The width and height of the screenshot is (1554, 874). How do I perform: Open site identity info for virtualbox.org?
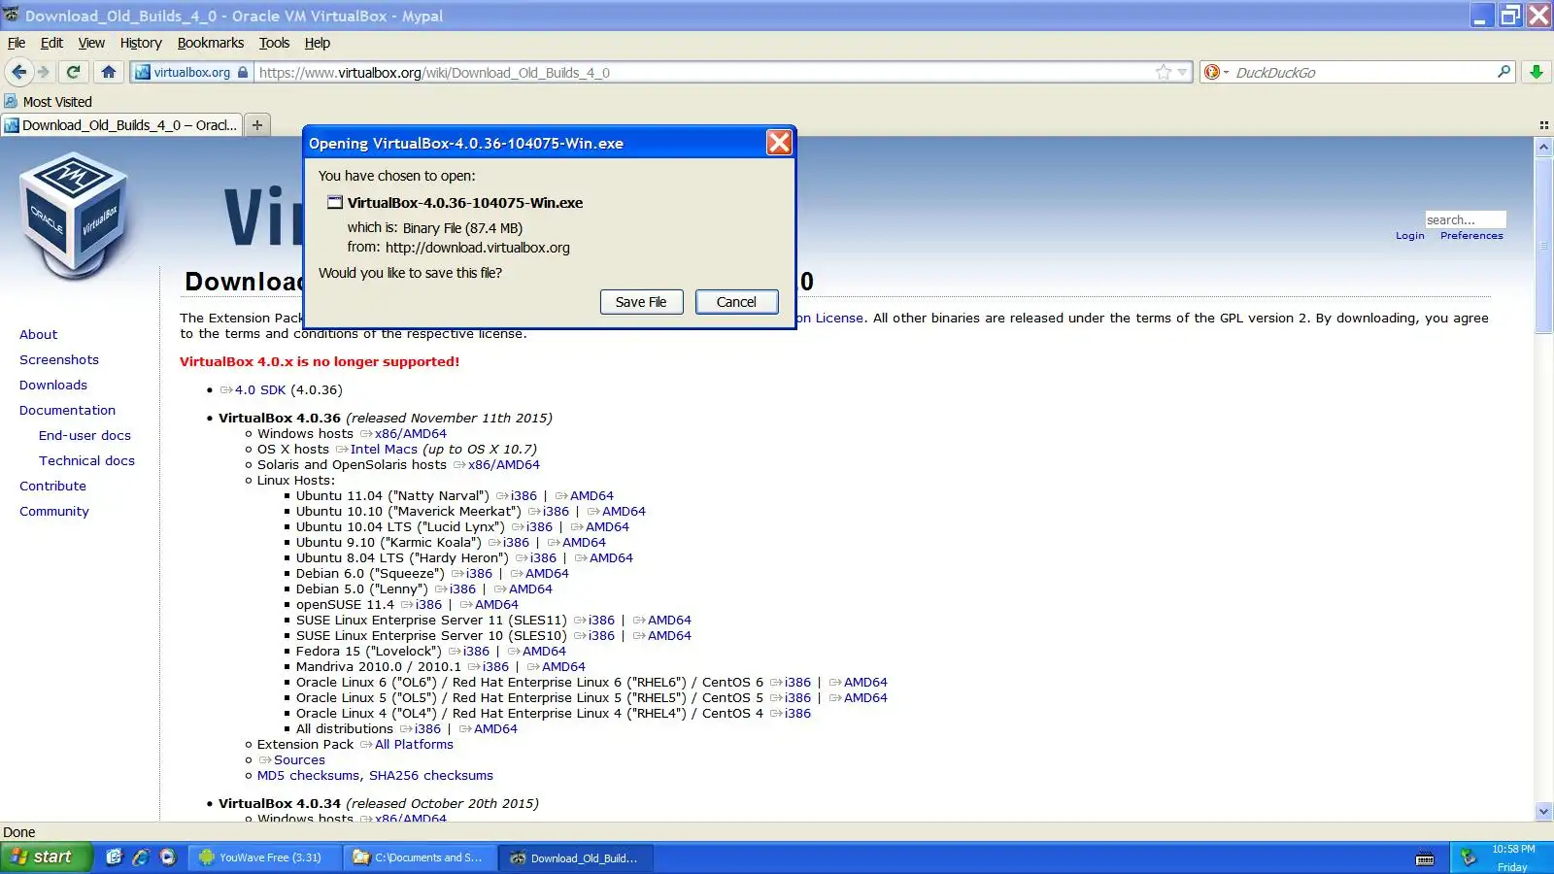[x=192, y=72]
